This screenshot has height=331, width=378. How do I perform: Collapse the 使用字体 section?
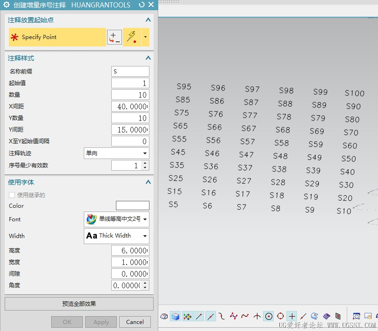coord(148,182)
